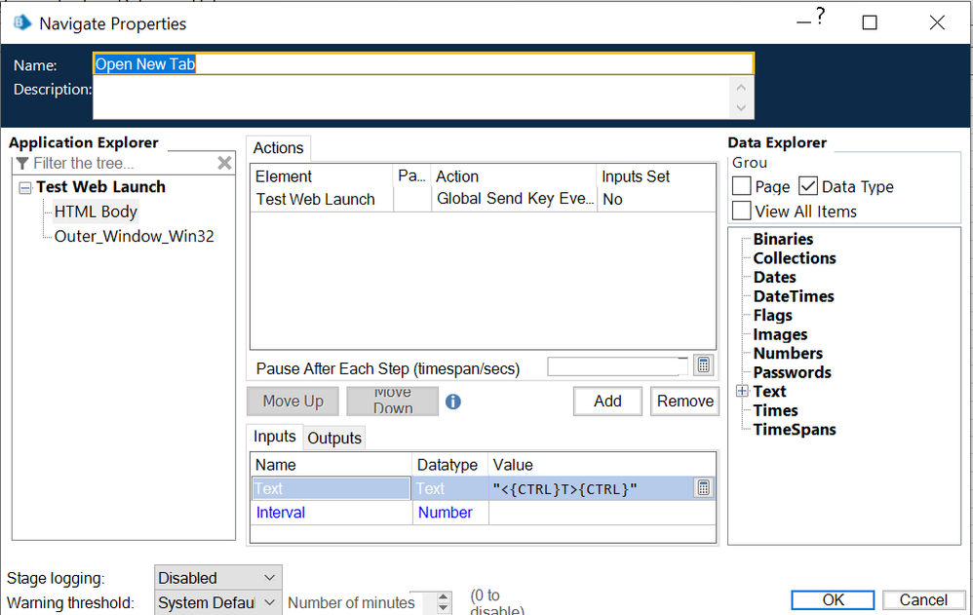Click the Datatype column header
Viewport: 973px width, 615px height.
coord(450,465)
